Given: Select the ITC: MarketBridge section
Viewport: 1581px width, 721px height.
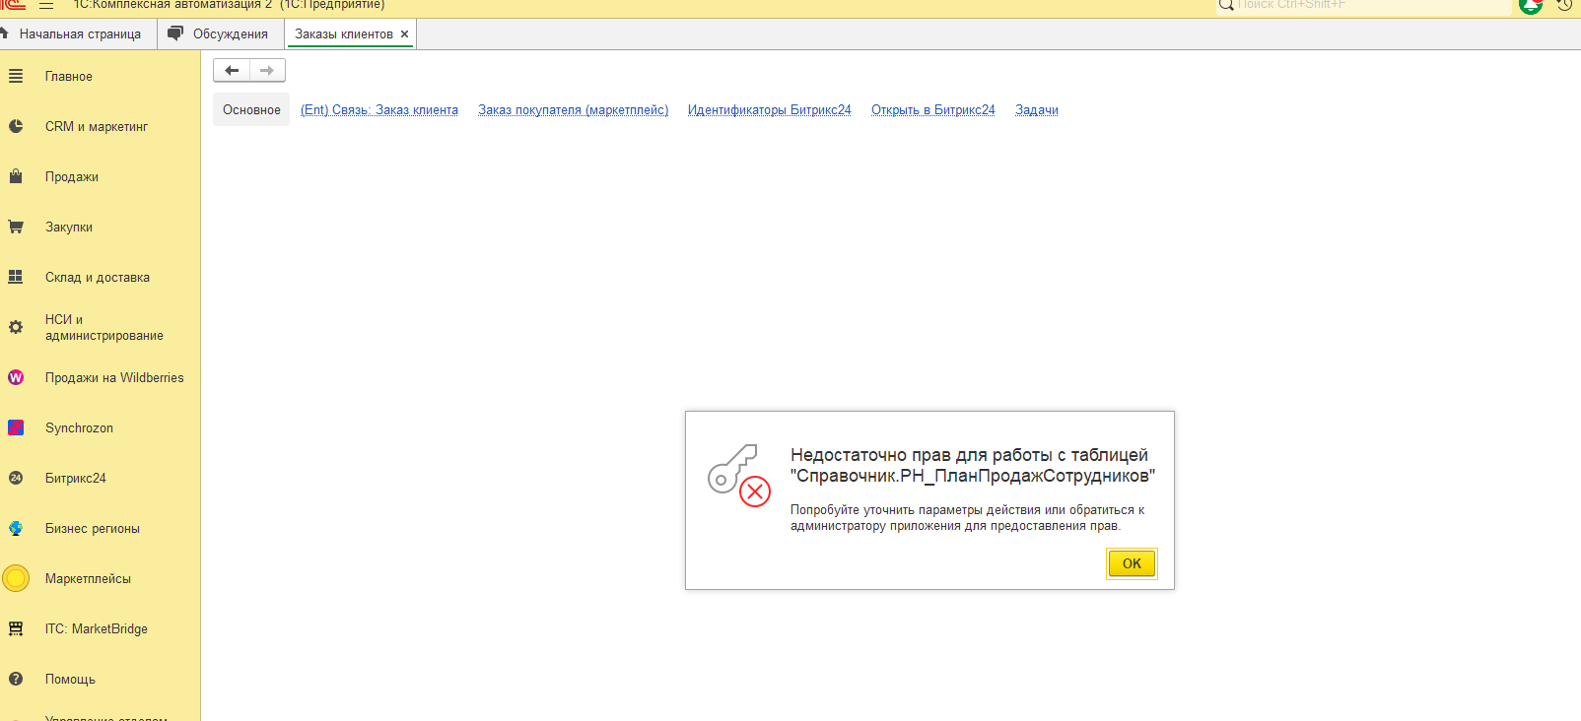Looking at the screenshot, I should (97, 628).
